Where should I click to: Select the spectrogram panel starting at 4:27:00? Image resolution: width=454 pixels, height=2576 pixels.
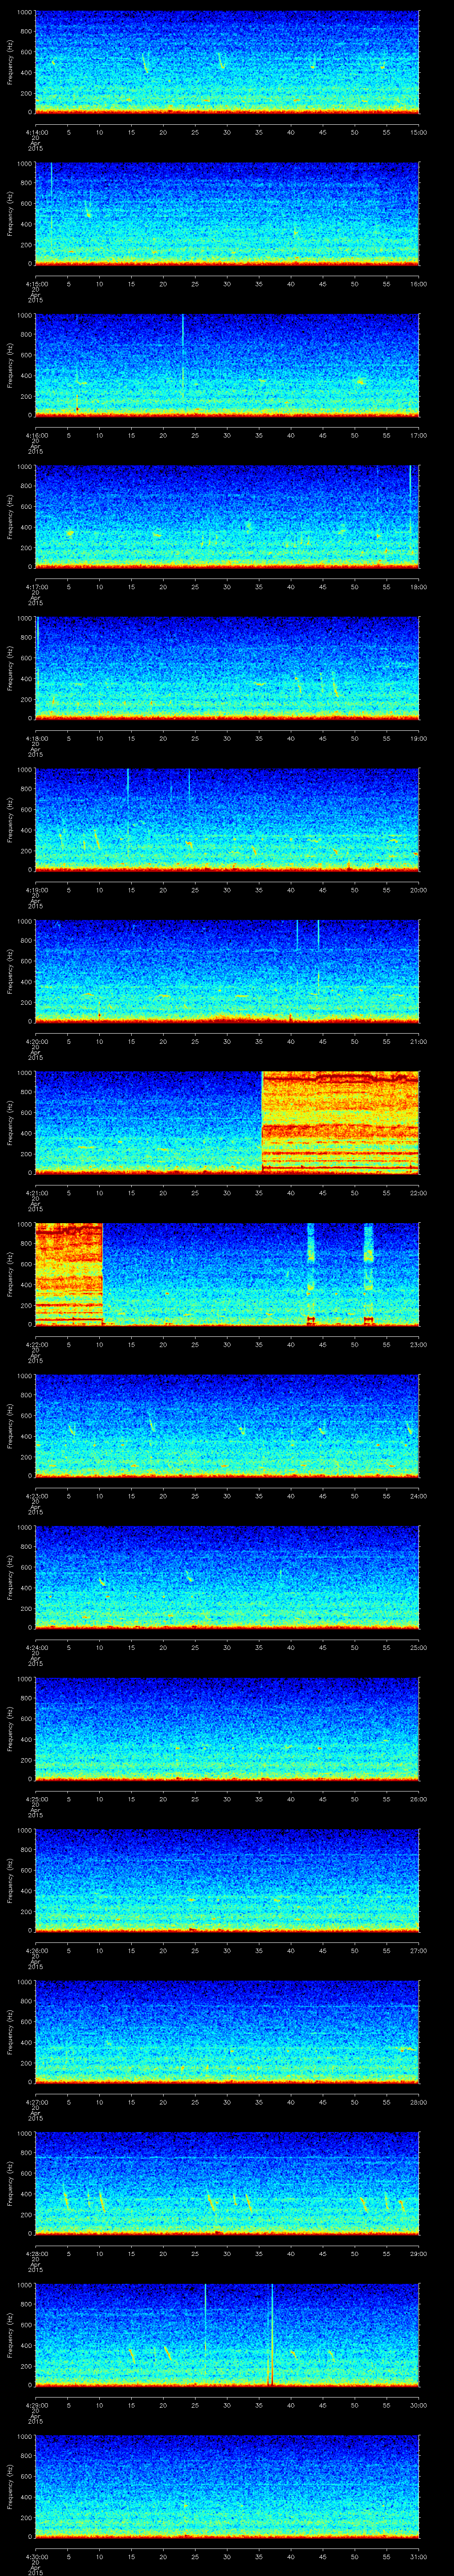(x=227, y=2032)
